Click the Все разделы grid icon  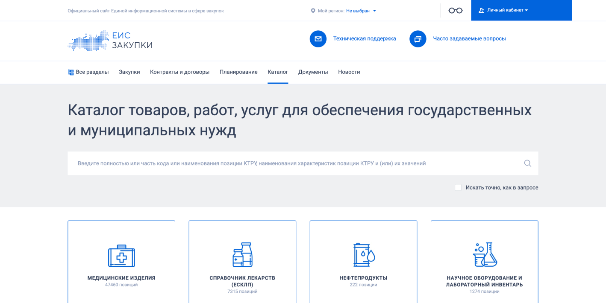pos(71,72)
